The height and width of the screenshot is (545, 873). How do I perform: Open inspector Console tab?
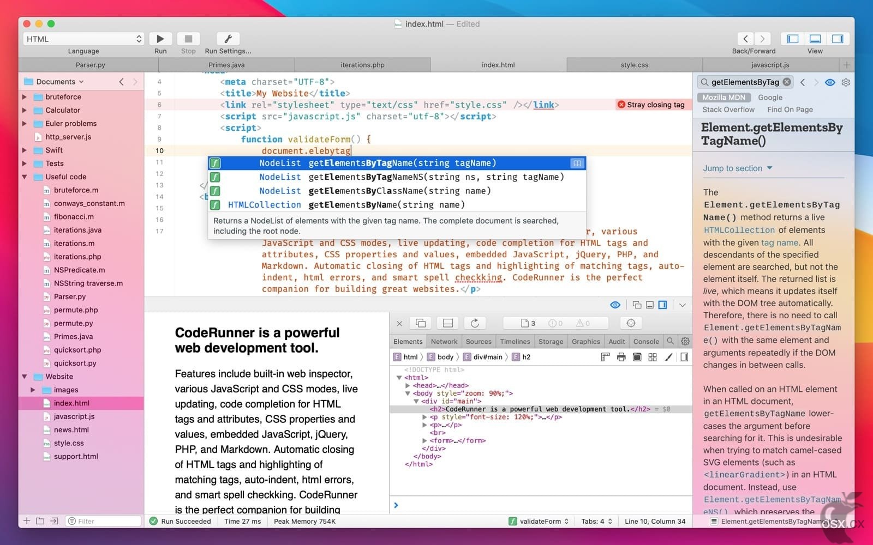[646, 342]
